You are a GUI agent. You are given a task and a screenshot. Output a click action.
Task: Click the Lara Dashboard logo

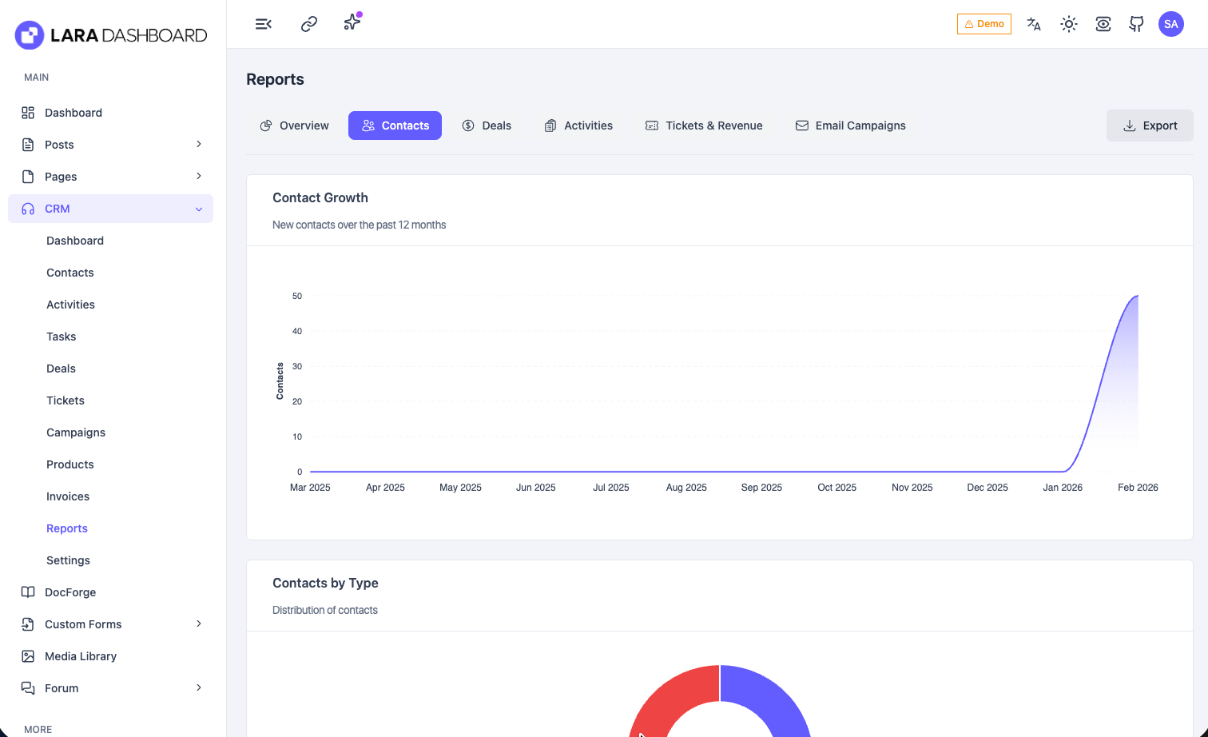pos(111,35)
